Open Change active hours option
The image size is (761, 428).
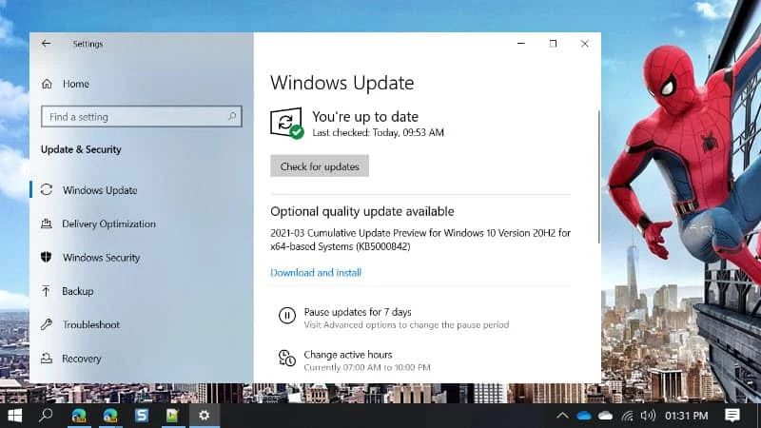coord(348,355)
